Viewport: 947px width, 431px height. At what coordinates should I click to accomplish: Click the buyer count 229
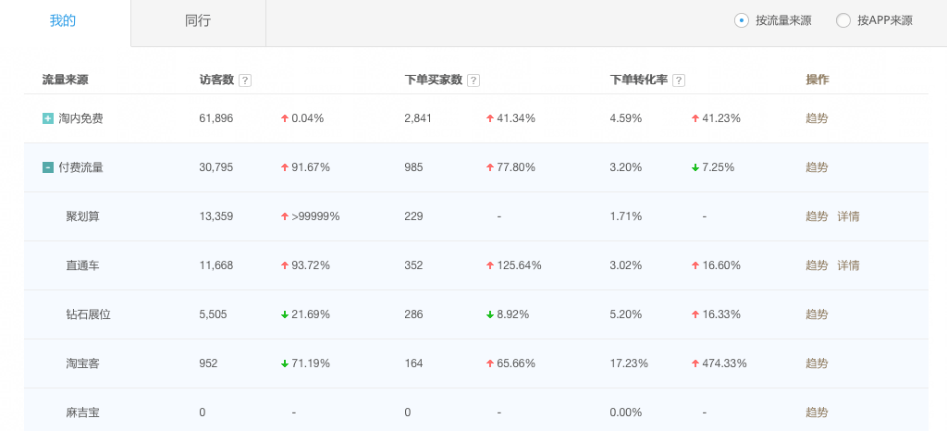click(x=413, y=216)
